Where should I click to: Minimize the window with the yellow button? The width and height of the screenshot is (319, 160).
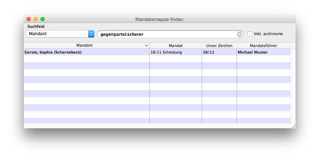[x=36, y=19]
